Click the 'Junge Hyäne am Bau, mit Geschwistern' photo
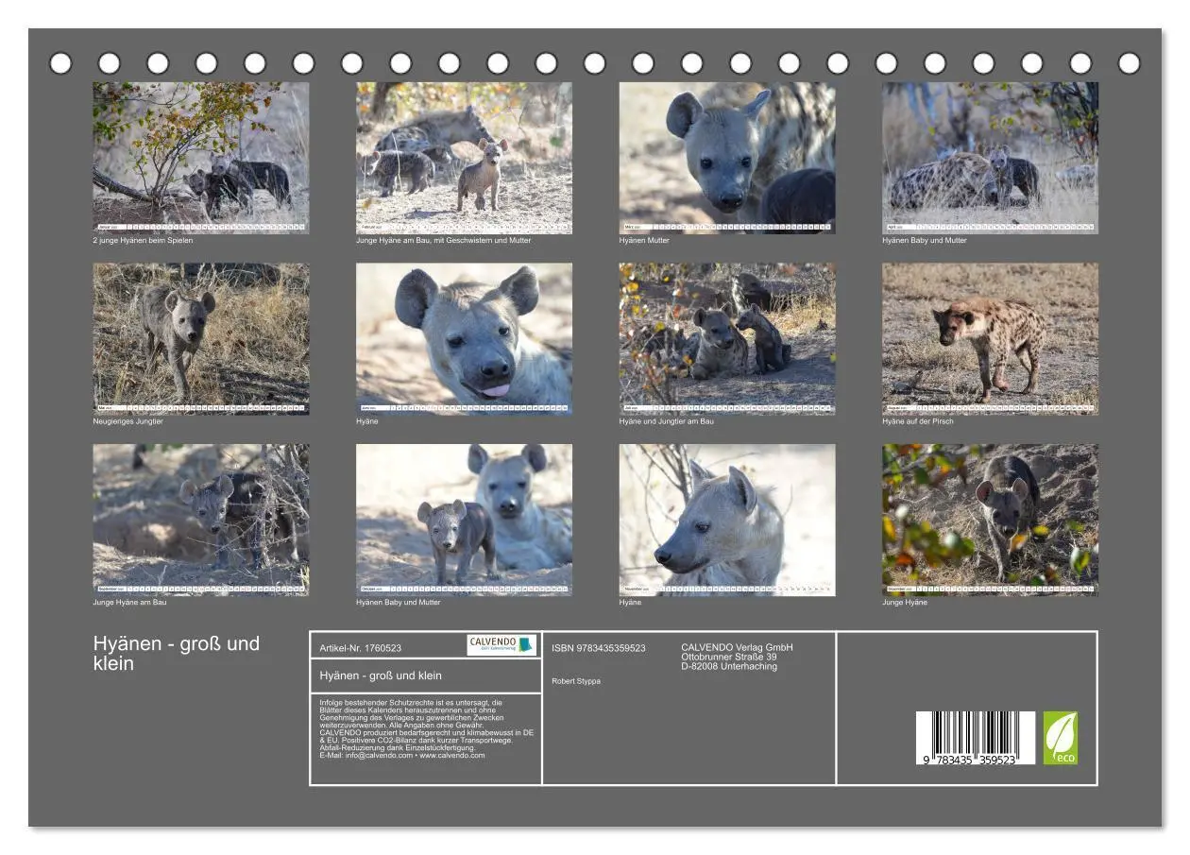Image resolution: width=1190 pixels, height=855 pixels. (x=464, y=158)
